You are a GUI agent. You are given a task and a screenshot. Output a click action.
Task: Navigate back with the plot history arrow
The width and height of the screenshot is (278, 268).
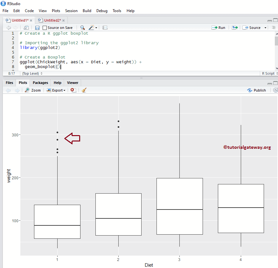(8, 90)
